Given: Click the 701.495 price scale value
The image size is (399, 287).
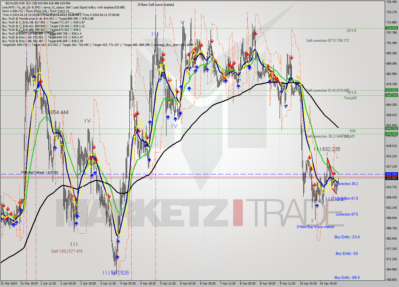Looking at the screenshot, I should tap(392, 43).
